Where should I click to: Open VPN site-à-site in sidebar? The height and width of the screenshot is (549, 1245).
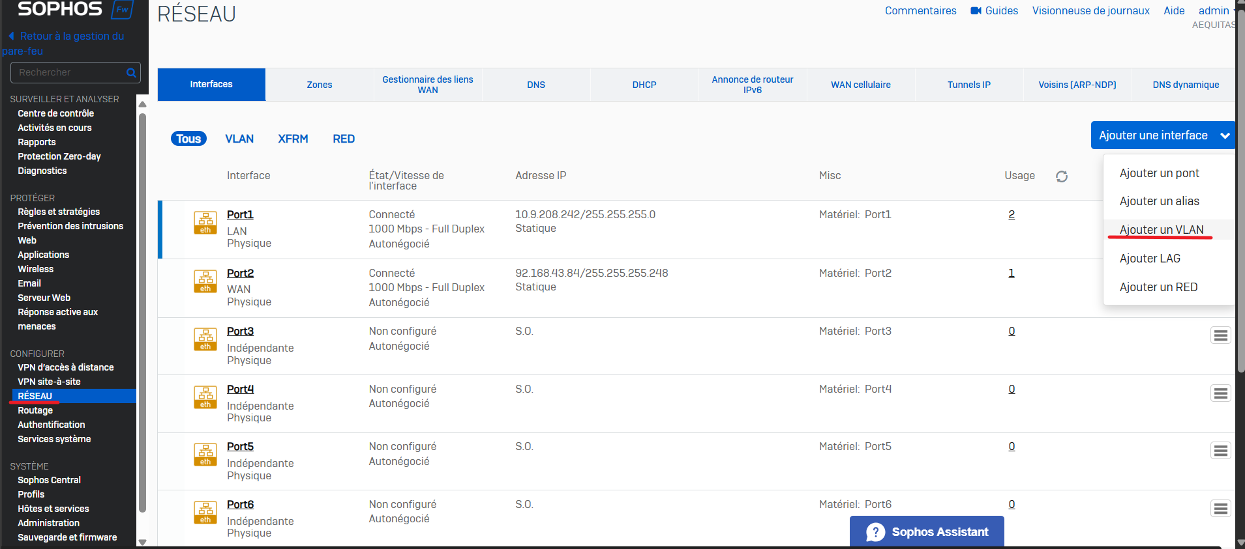click(x=49, y=382)
